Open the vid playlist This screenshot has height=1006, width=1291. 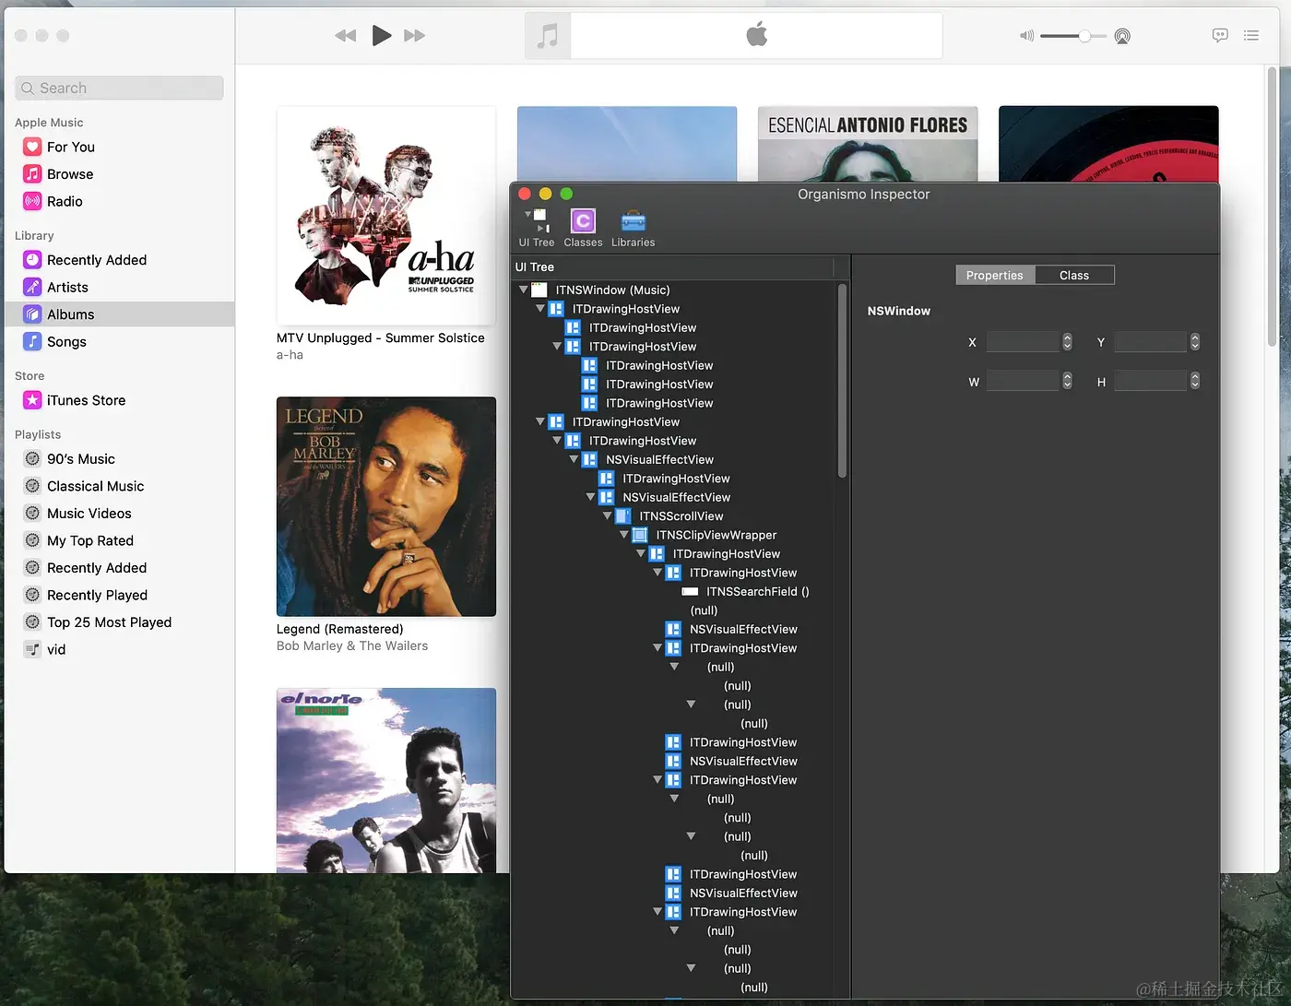(56, 649)
